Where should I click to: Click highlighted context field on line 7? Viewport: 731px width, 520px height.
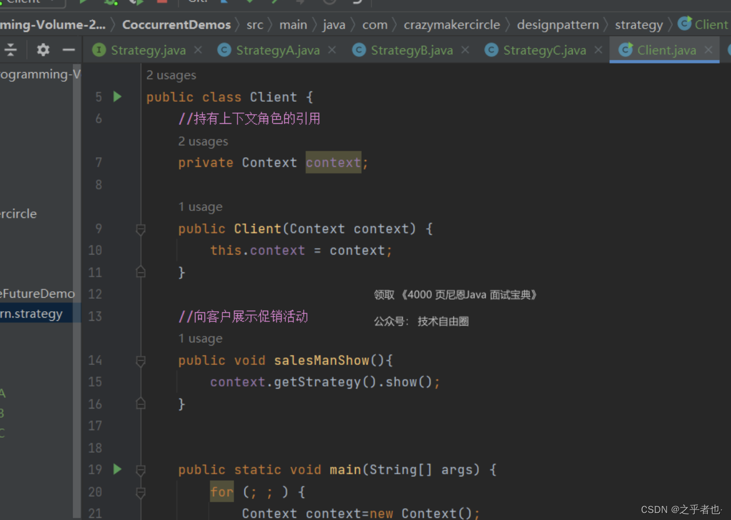(x=333, y=163)
